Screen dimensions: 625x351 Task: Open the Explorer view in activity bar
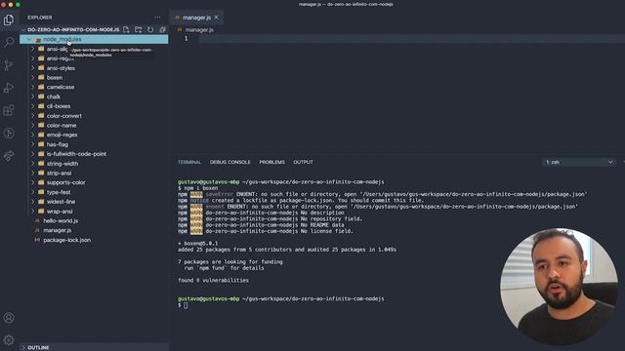[9, 19]
